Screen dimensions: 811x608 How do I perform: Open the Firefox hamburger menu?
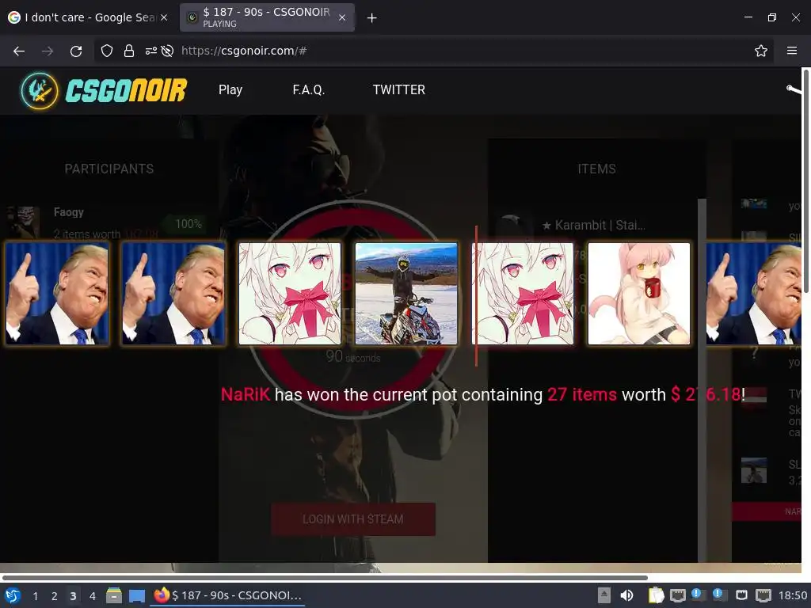tap(792, 51)
